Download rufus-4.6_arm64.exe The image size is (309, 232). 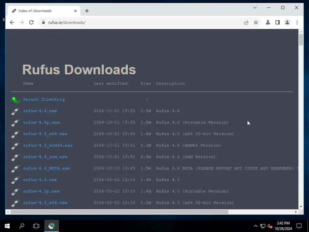48,145
